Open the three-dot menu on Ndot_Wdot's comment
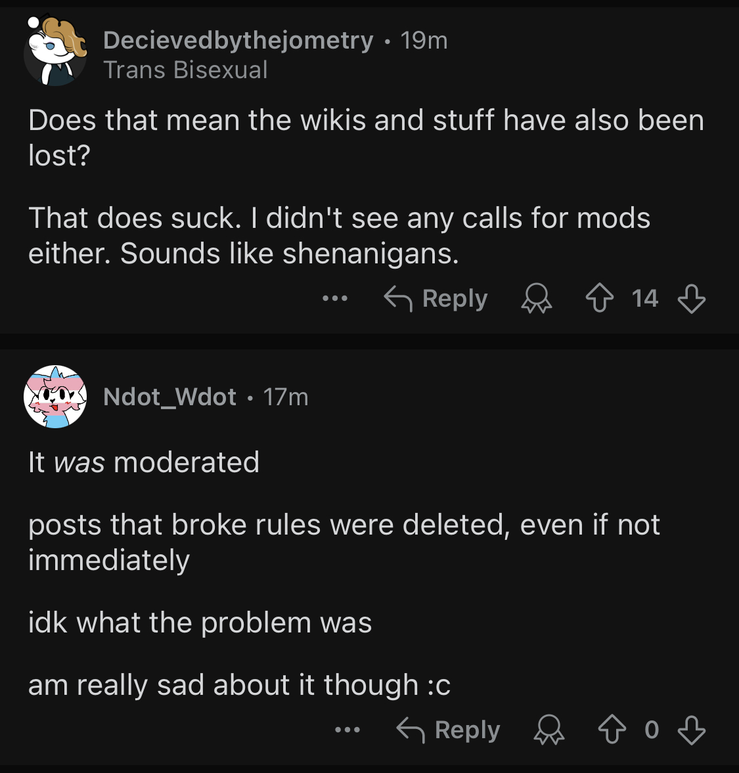Image resolution: width=739 pixels, height=773 pixels. point(347,730)
